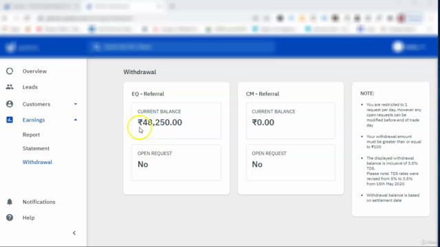Viewport: 440px width, 247px height.
Task: Click note about withdrawal amount ₹100
Action: click(394, 142)
